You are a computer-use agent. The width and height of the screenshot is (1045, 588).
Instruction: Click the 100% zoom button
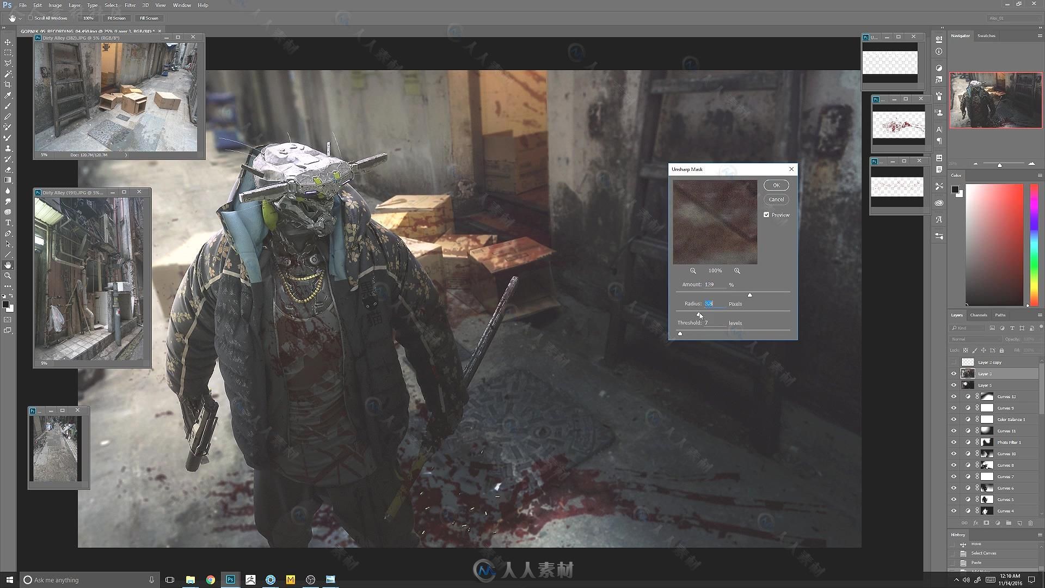[88, 18]
